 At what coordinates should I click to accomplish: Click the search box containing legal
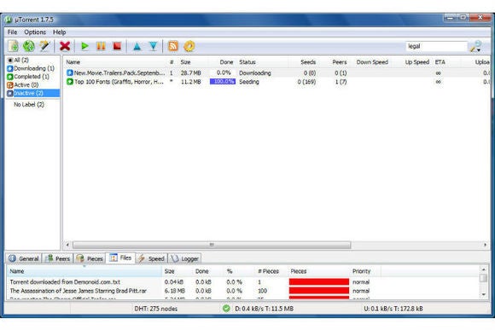point(435,46)
